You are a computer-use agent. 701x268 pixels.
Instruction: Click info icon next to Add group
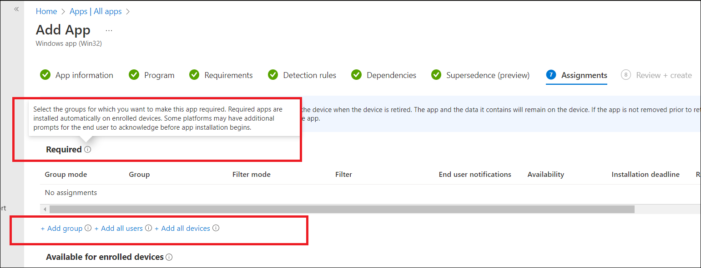coord(88,228)
